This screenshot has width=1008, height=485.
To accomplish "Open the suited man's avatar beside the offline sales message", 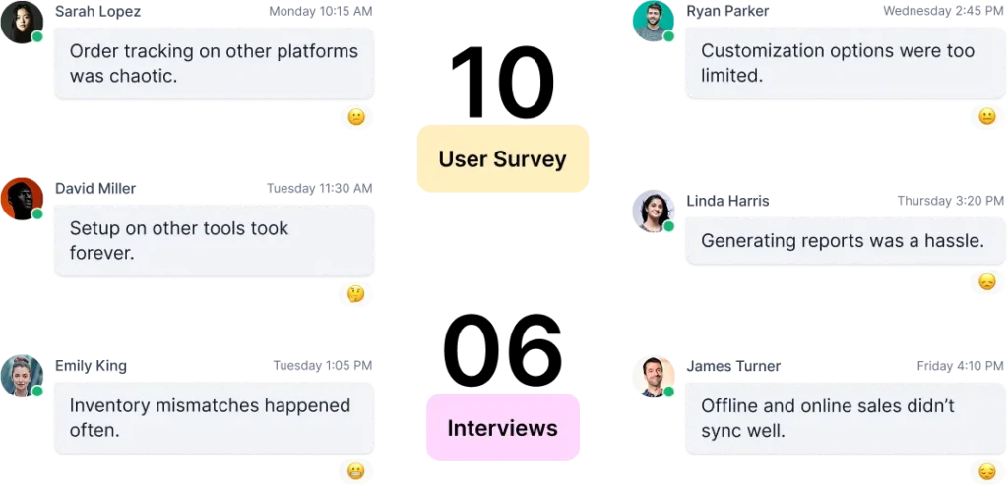I will click(653, 377).
